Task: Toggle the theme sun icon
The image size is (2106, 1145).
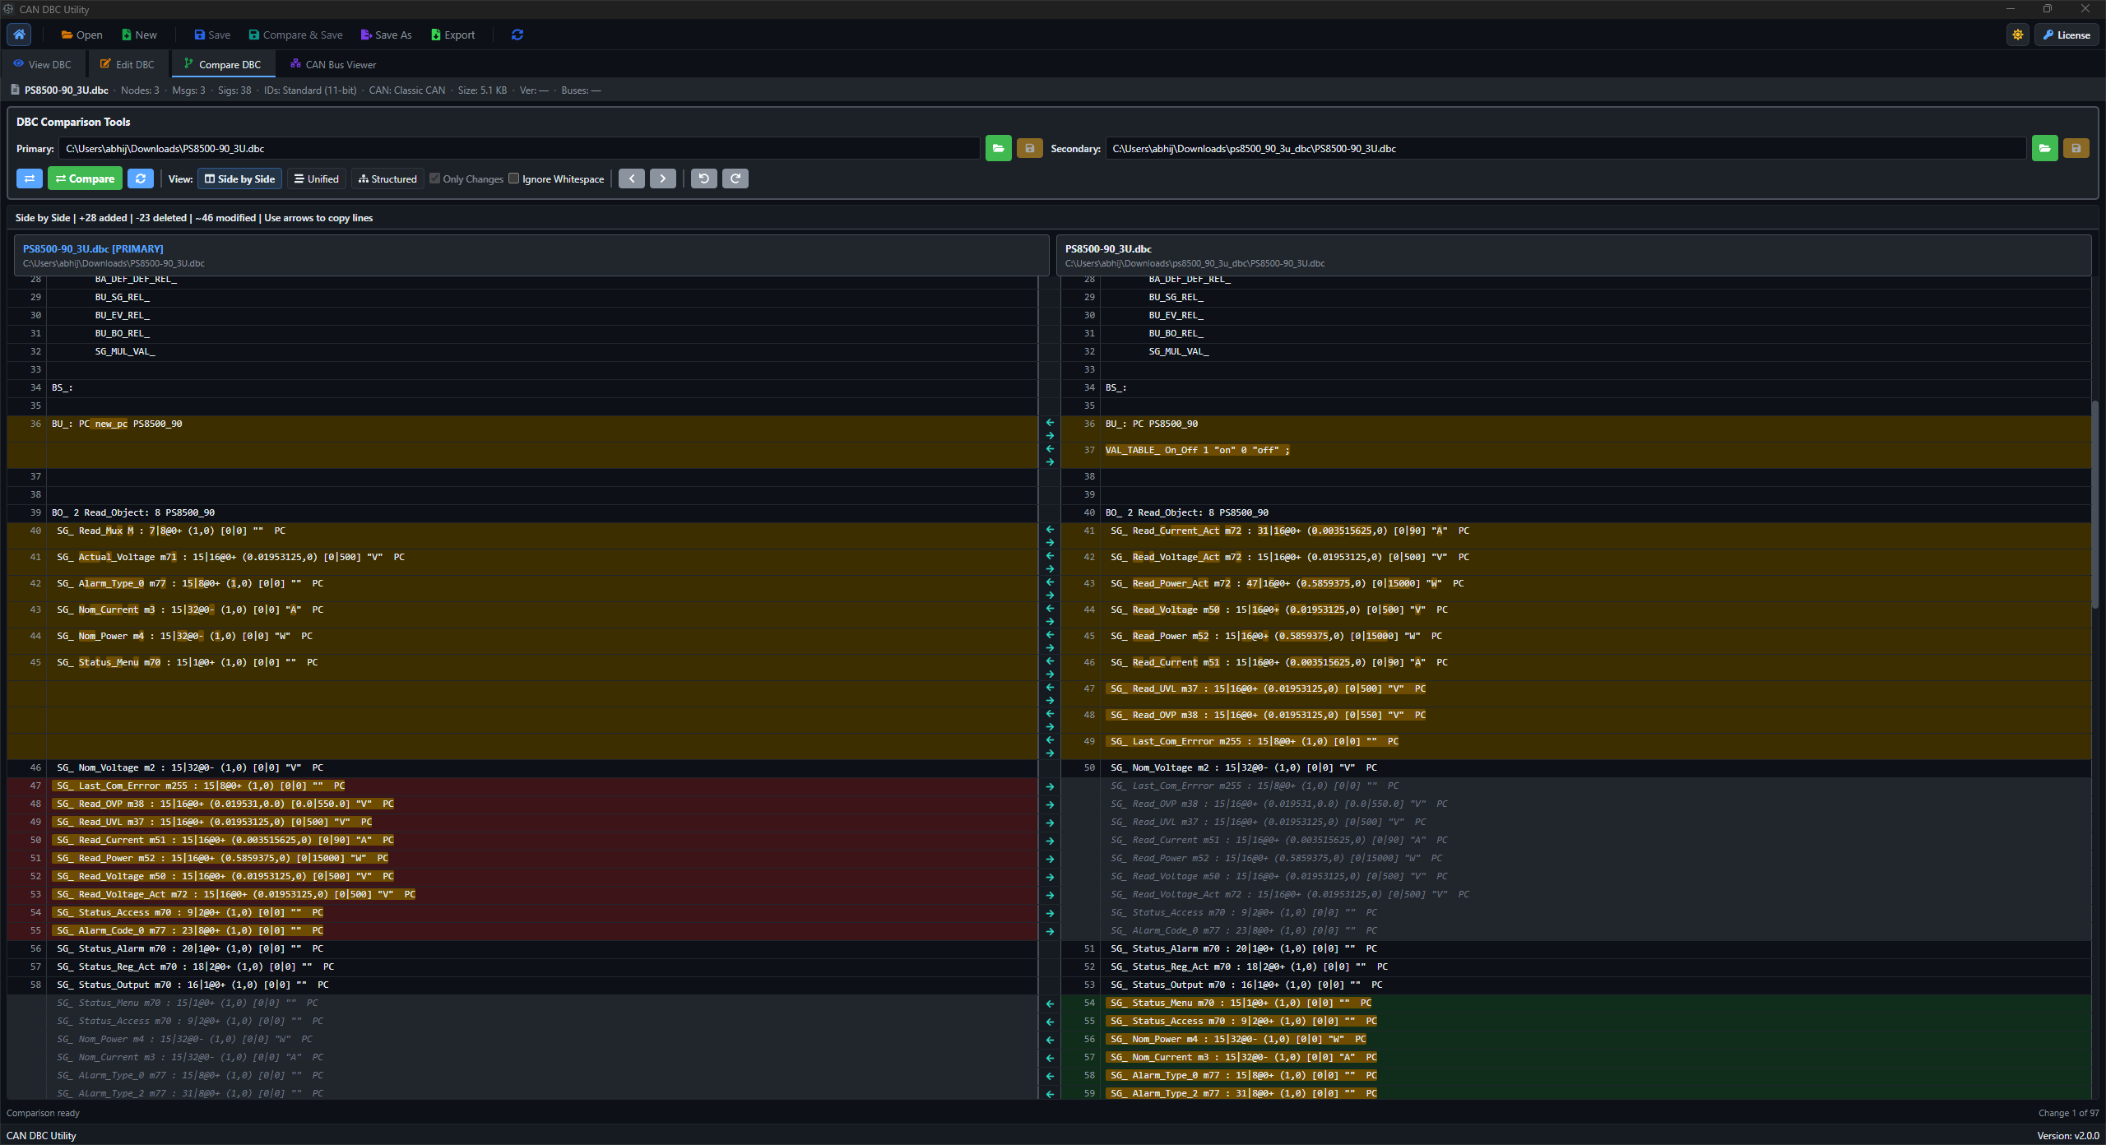Action: click(2018, 35)
